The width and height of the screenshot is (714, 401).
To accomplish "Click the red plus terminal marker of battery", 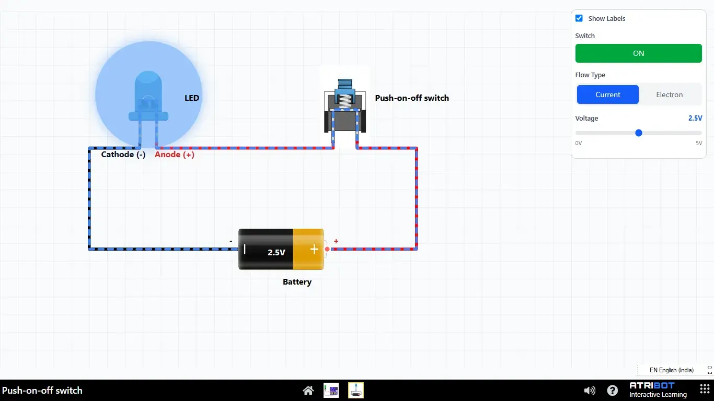I will (336, 241).
